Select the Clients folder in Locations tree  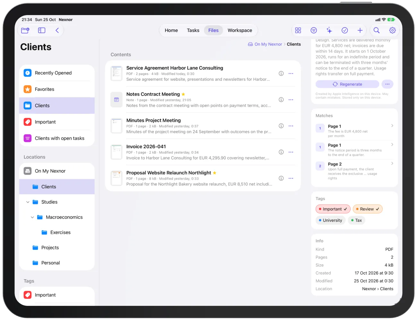pos(57,187)
